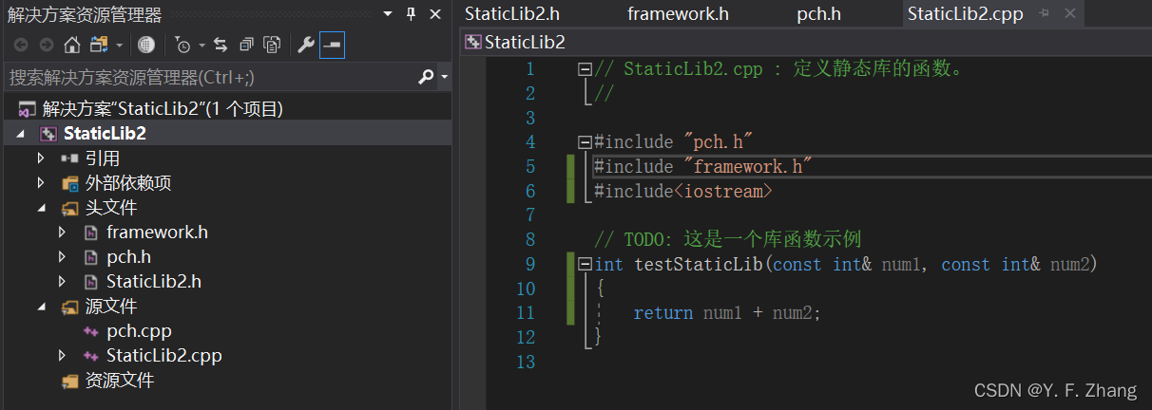This screenshot has width=1152, height=410.
Task: Click the #include "framework.h" line
Action: pyautogui.click(x=704, y=167)
